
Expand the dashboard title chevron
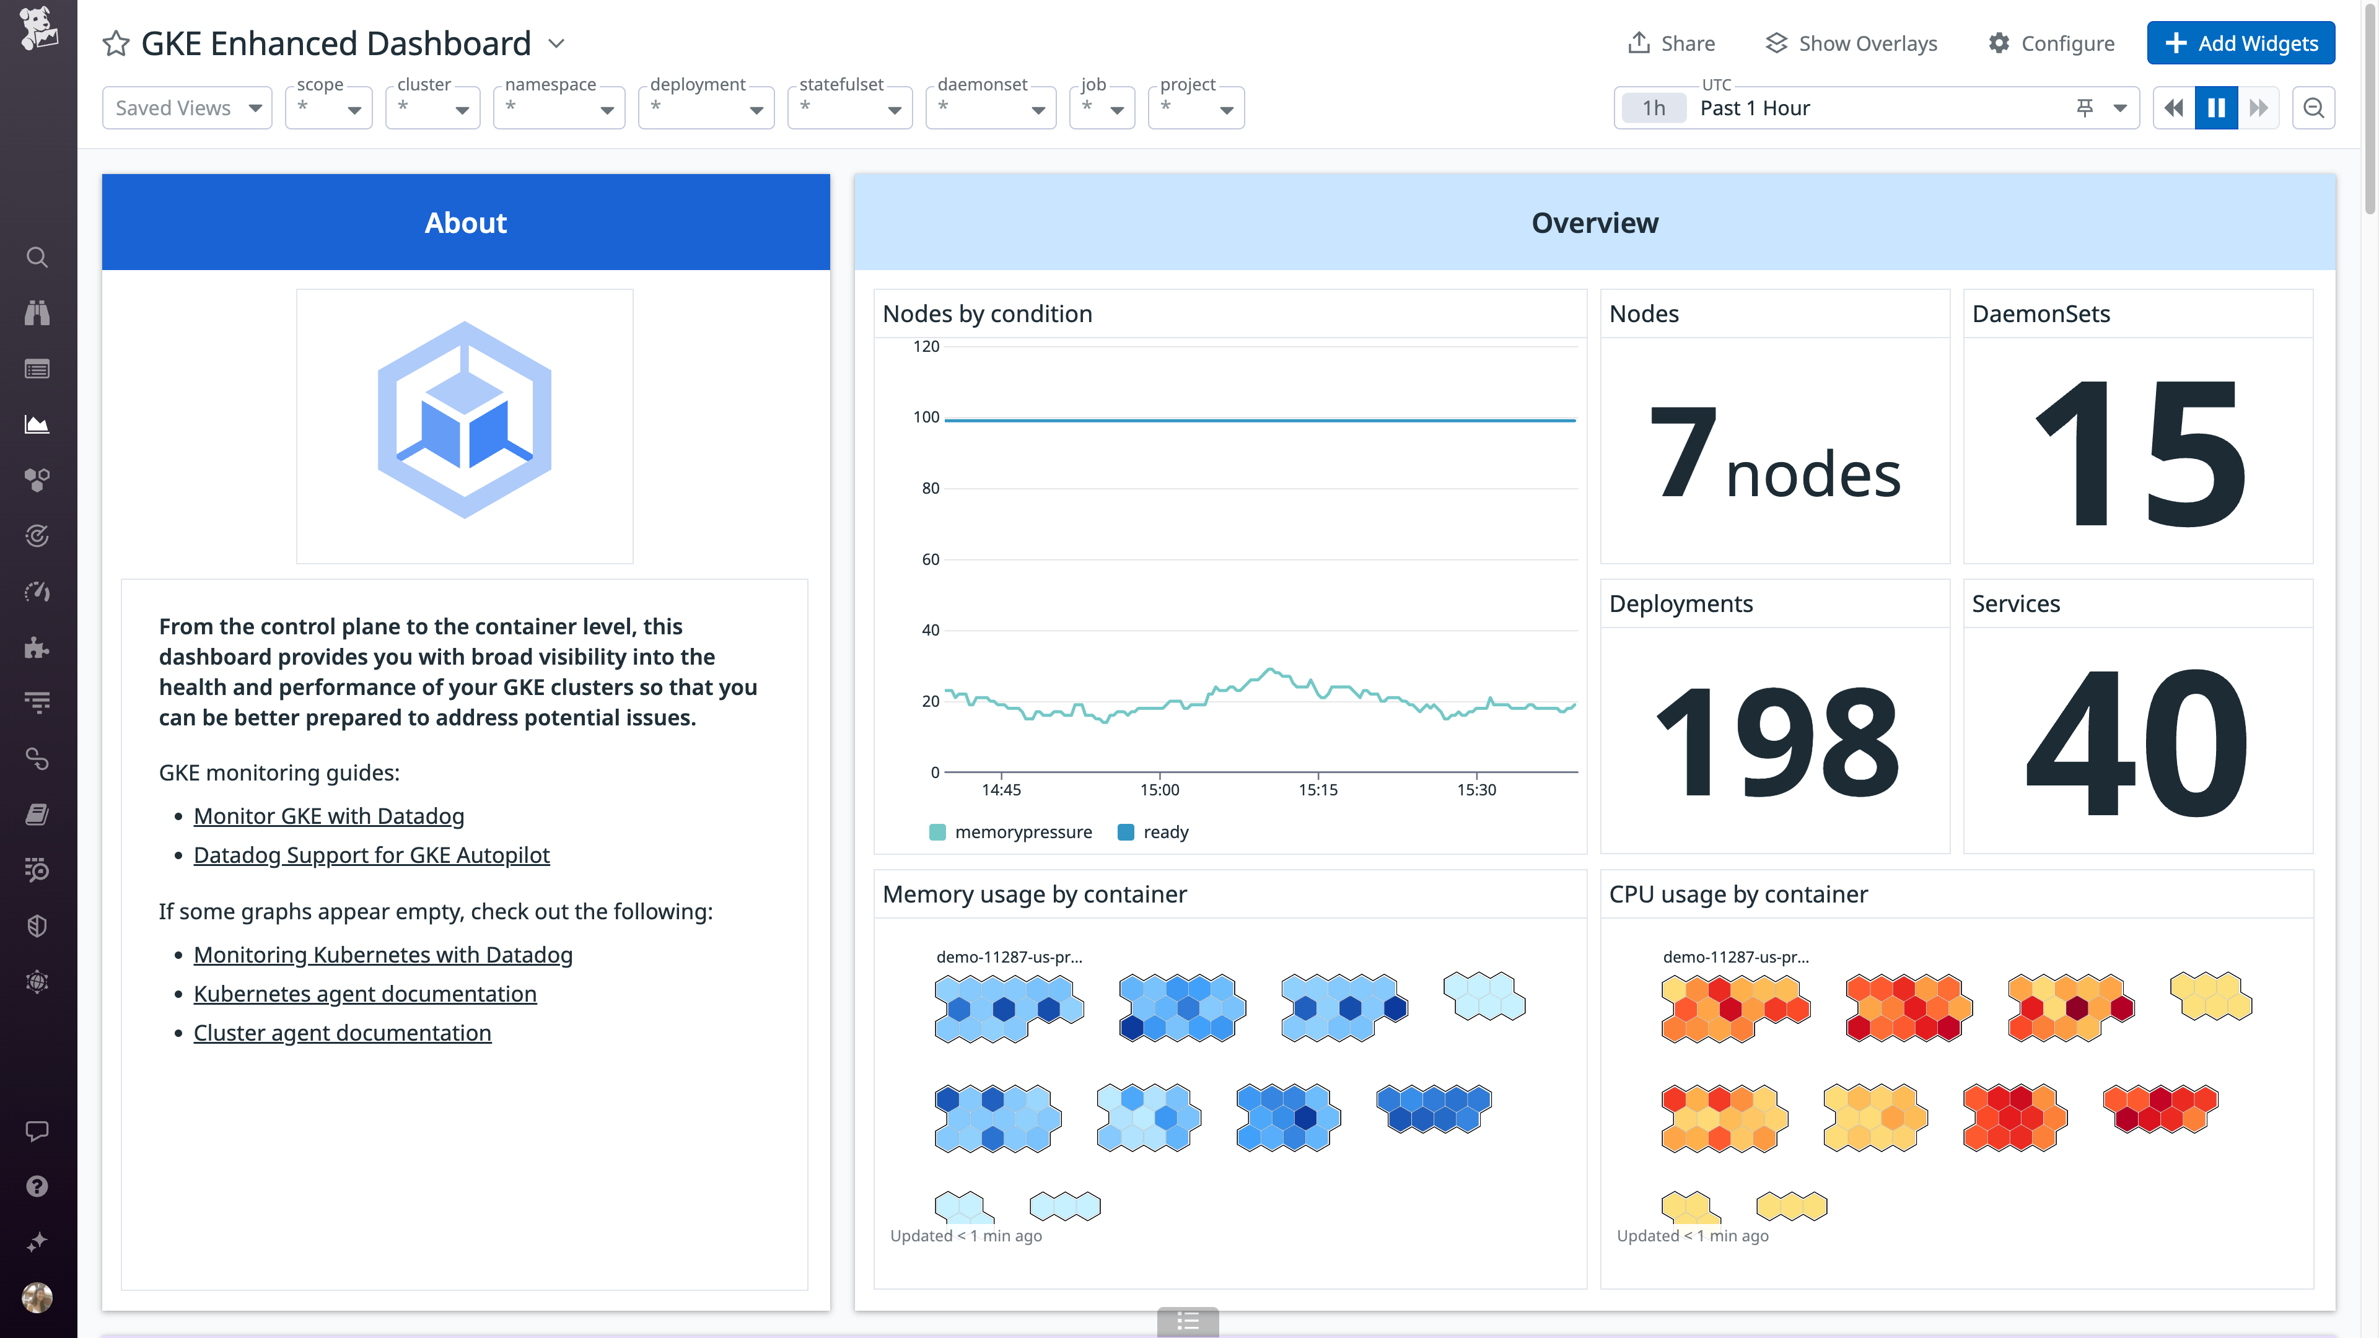(555, 43)
